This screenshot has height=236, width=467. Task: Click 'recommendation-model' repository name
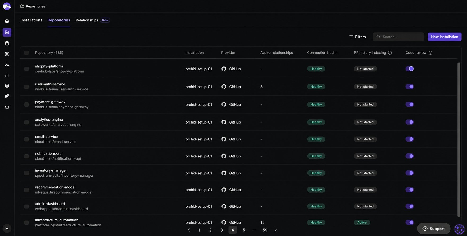[x=55, y=187]
